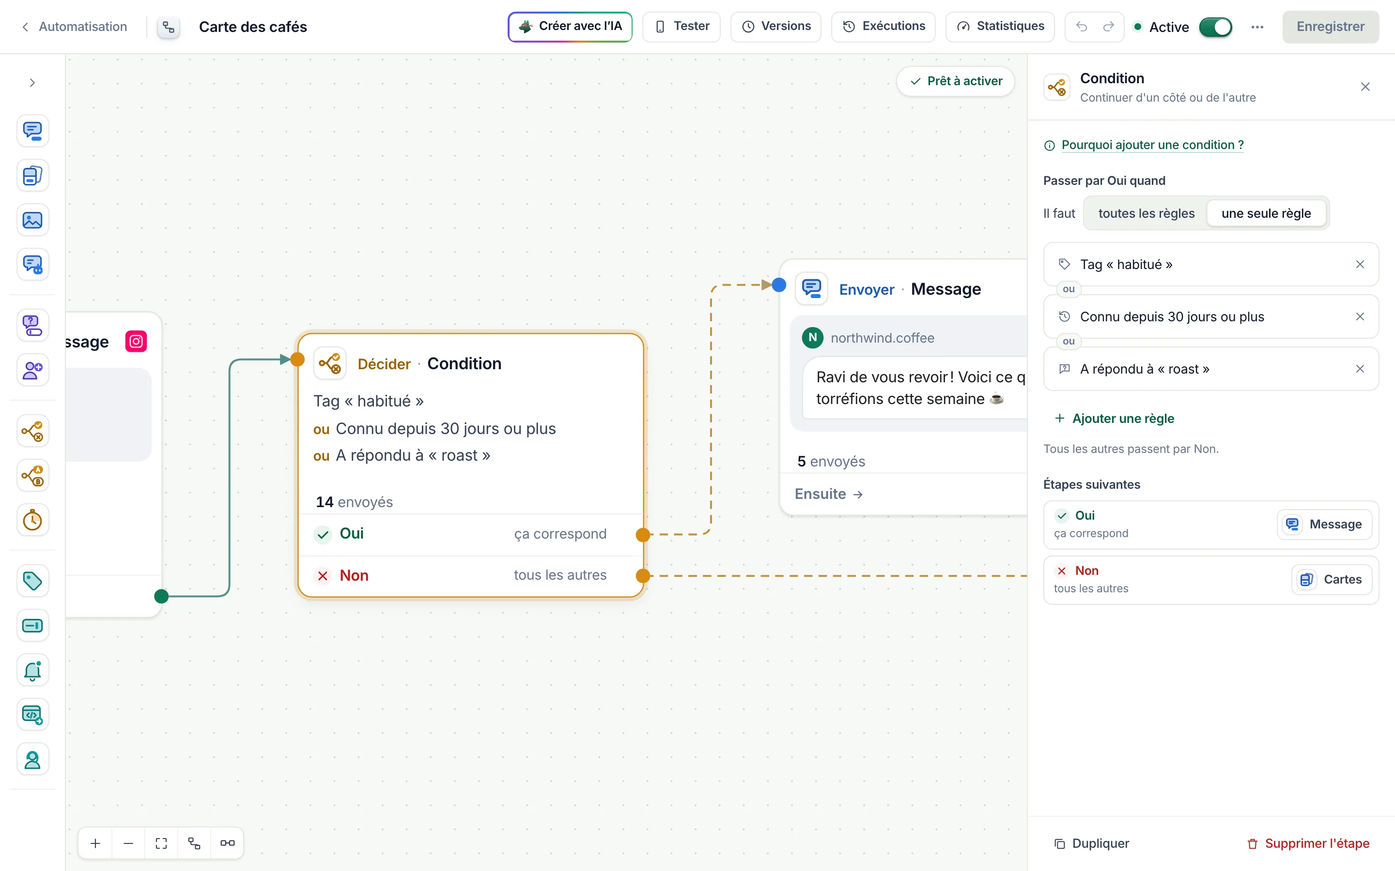Add the contacts step in sidebar
Image resolution: width=1395 pixels, height=871 pixels.
click(32, 370)
